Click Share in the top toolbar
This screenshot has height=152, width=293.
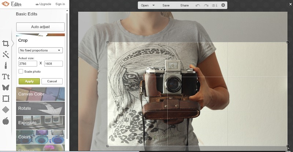pos(185,5)
